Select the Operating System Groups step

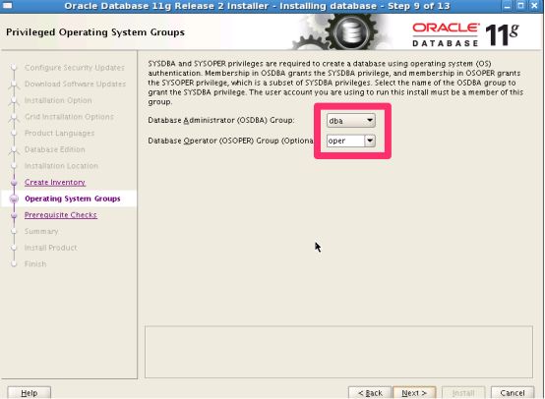pyautogui.click(x=72, y=199)
